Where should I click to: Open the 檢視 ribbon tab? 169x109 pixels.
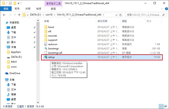(39, 9)
